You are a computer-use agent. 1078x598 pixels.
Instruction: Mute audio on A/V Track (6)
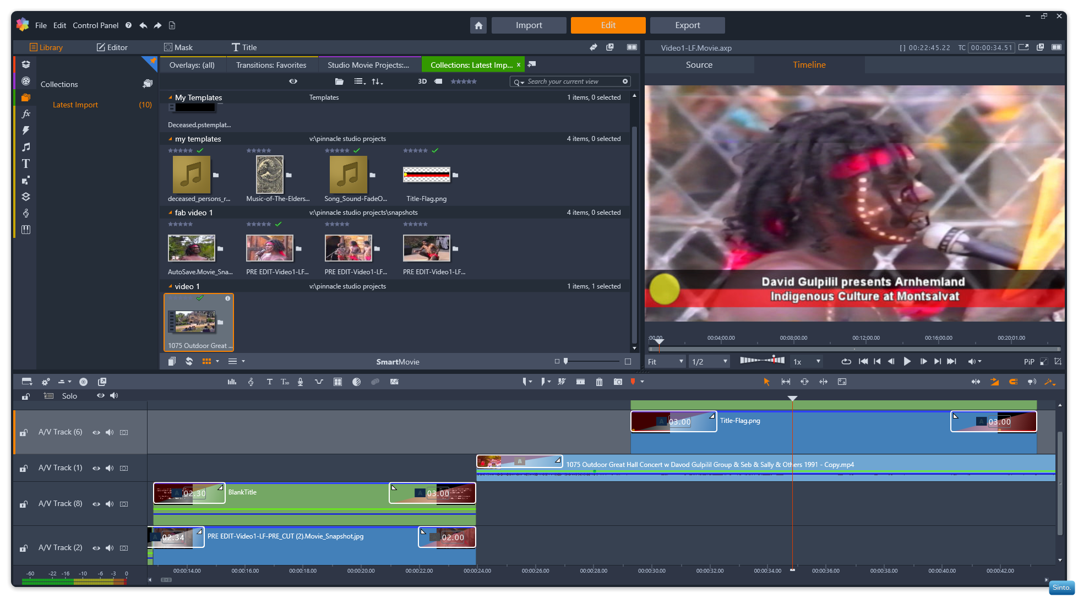tap(110, 433)
